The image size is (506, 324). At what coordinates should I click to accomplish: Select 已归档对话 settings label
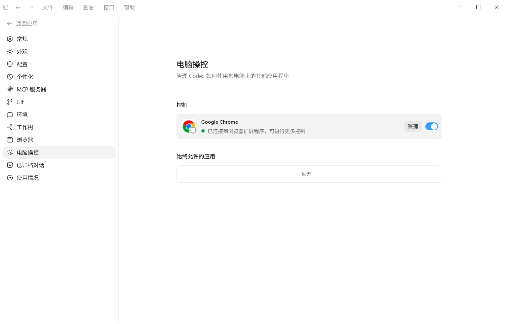[30, 165]
